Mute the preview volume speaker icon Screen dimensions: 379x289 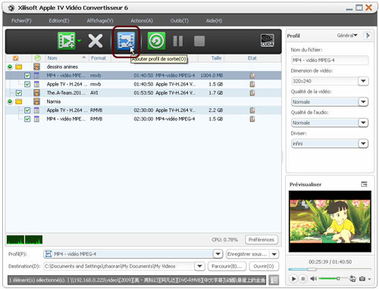tap(313, 278)
